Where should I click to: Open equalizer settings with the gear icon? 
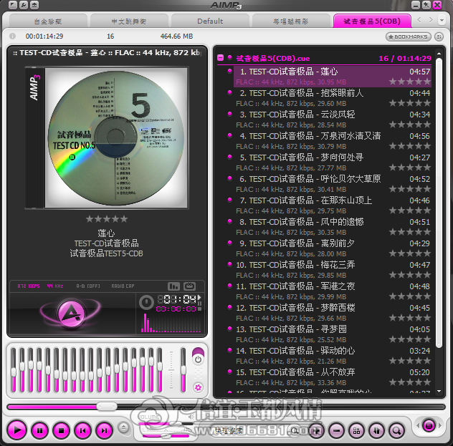click(x=198, y=387)
